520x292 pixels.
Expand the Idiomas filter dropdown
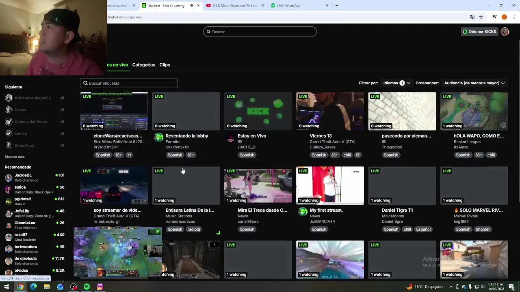[396, 83]
